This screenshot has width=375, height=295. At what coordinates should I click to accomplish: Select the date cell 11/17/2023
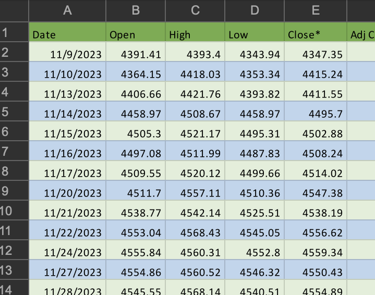pos(67,170)
